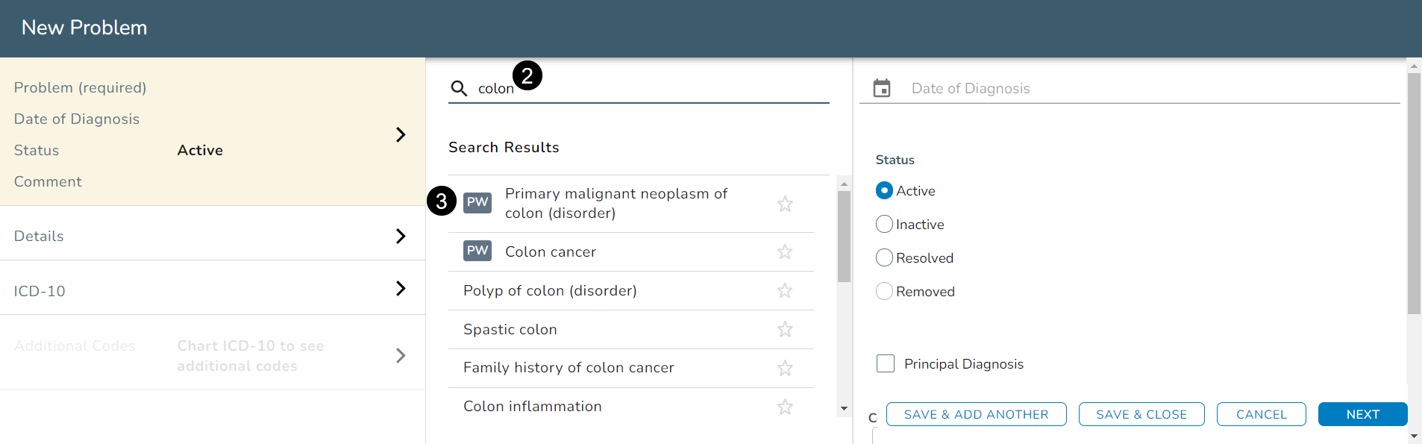Click the Save & Close button

pos(1141,414)
